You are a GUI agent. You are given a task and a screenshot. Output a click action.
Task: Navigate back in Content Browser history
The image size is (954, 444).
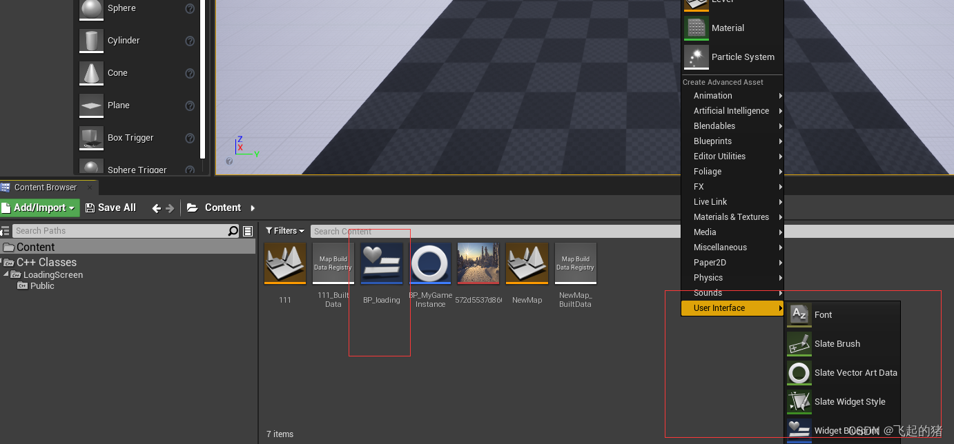pyautogui.click(x=157, y=208)
